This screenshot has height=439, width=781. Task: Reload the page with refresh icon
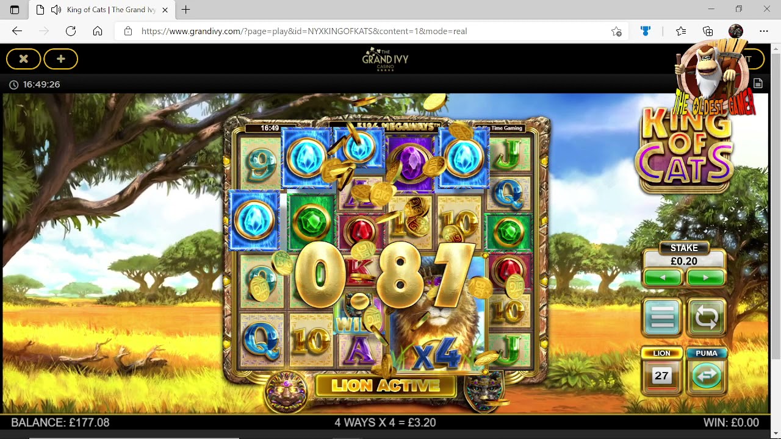(x=71, y=31)
